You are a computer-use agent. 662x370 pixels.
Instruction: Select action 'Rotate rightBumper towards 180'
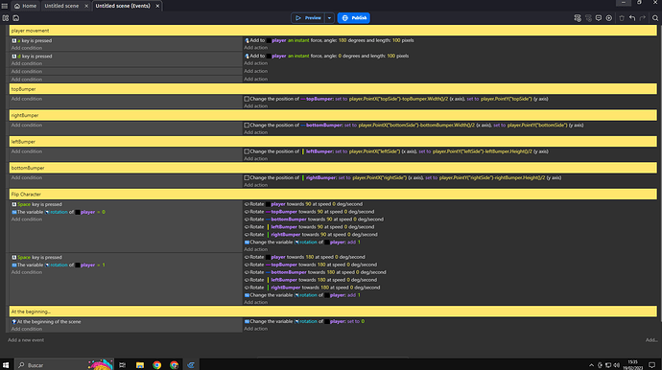coord(312,288)
